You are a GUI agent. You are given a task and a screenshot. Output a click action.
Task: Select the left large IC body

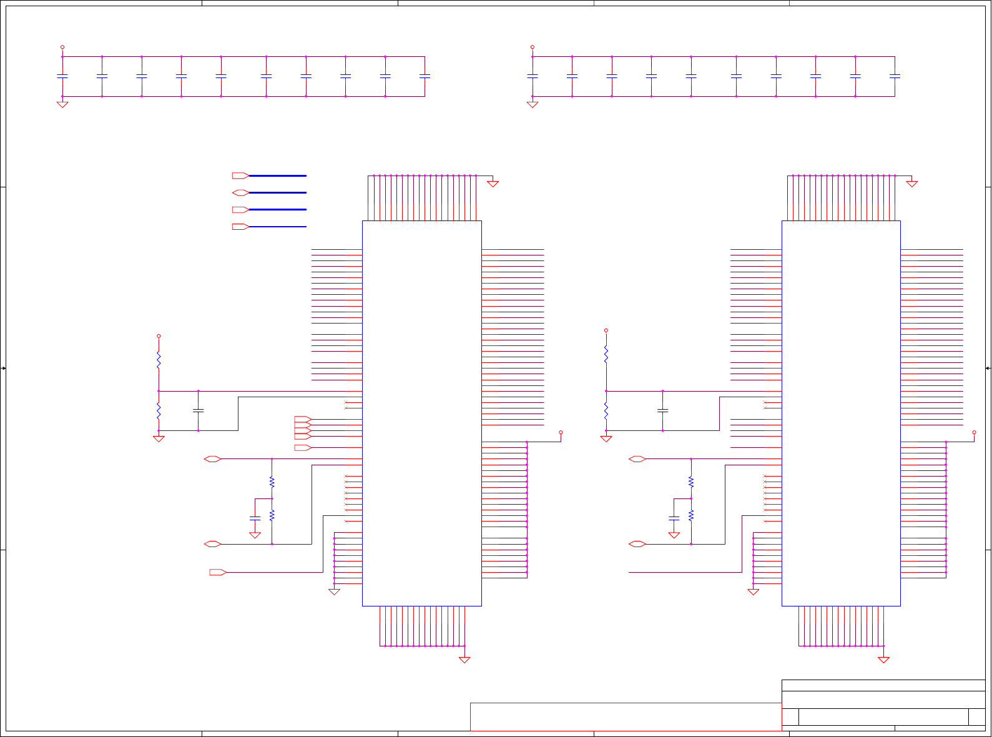pos(422,413)
